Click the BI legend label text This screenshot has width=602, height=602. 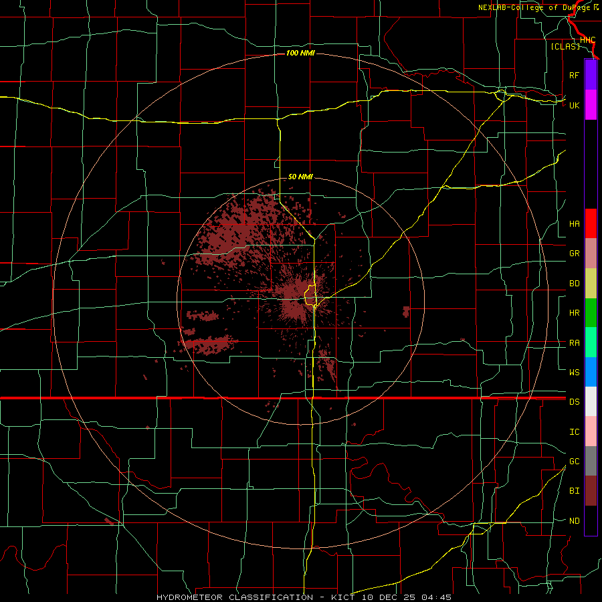[x=574, y=491]
